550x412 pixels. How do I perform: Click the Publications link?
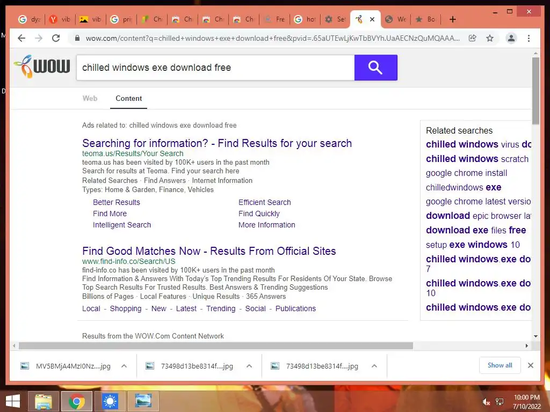tap(295, 308)
